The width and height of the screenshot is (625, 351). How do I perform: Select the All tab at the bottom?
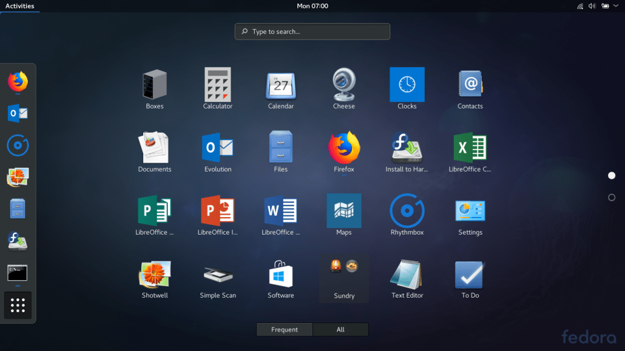(x=340, y=329)
